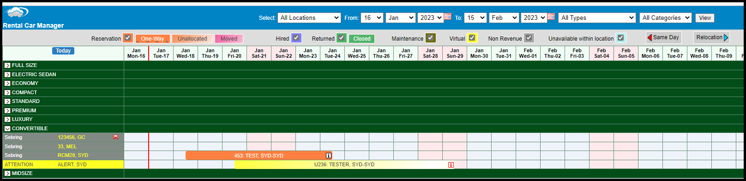
Task: Click the Jan Sat-21 column header
Action: [259, 53]
